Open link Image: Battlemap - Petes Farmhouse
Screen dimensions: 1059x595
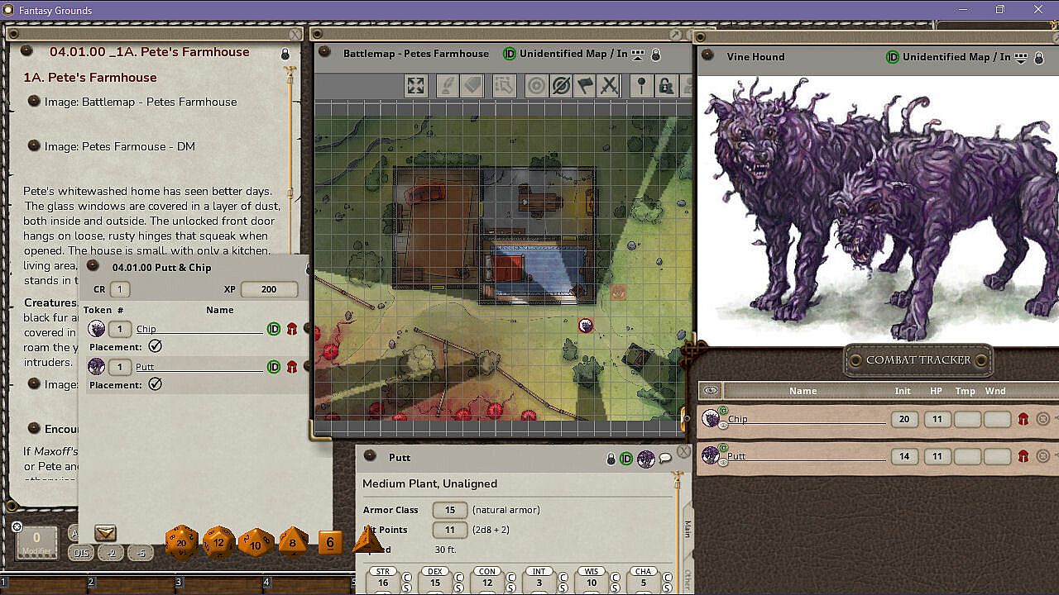click(141, 102)
